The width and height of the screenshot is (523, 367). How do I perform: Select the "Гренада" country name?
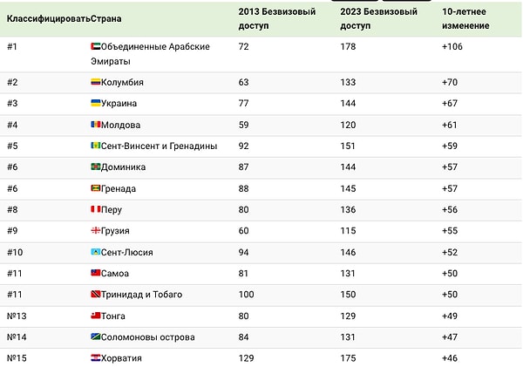pos(119,188)
